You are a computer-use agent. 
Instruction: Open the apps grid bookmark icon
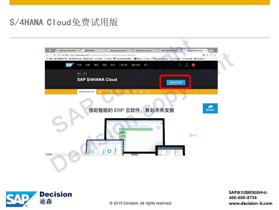(47, 59)
